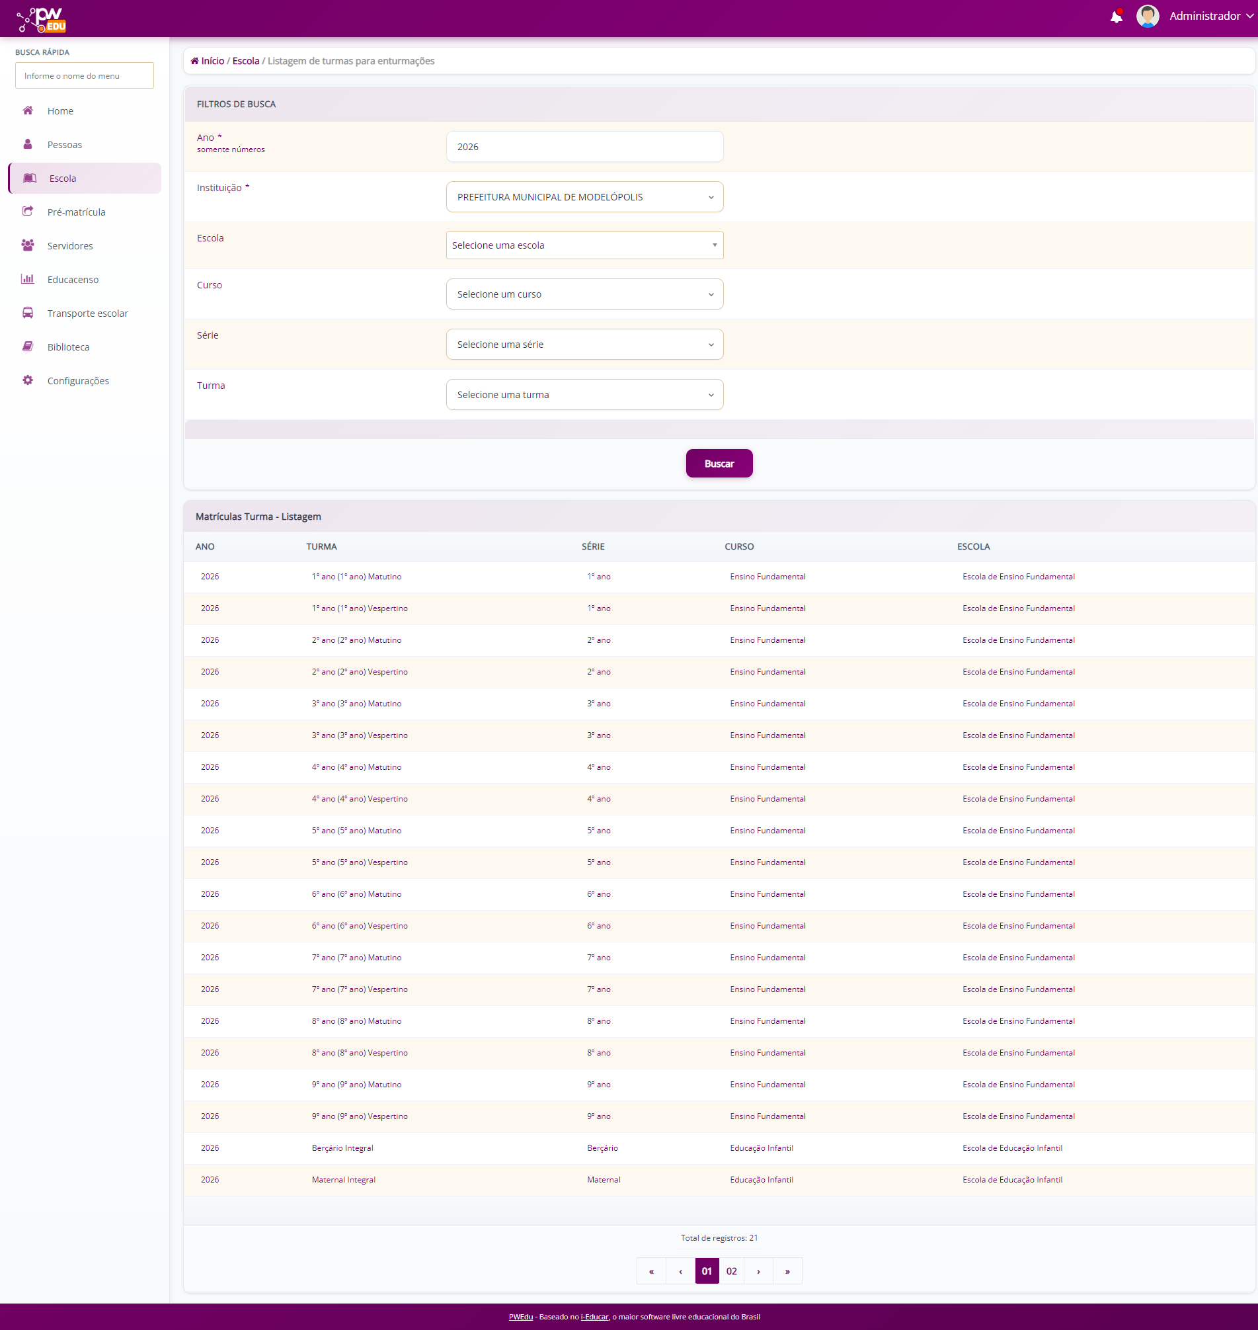The height and width of the screenshot is (1330, 1258).
Task: Jump to last page of pagination
Action: (x=787, y=1271)
